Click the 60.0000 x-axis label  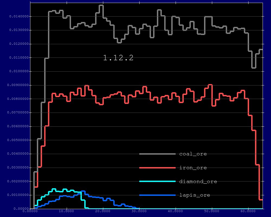[248, 211]
